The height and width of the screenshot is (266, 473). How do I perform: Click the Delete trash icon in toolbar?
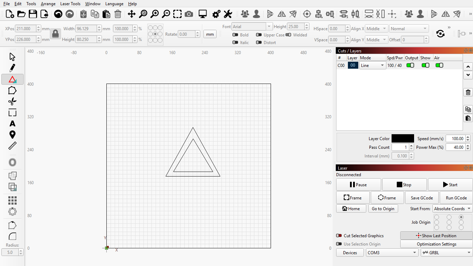tap(118, 14)
